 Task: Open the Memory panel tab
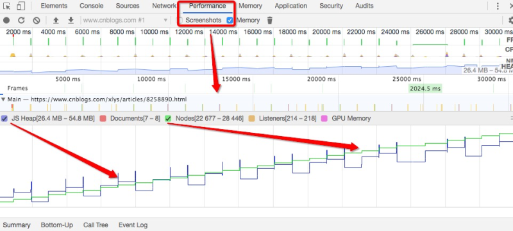(250, 6)
